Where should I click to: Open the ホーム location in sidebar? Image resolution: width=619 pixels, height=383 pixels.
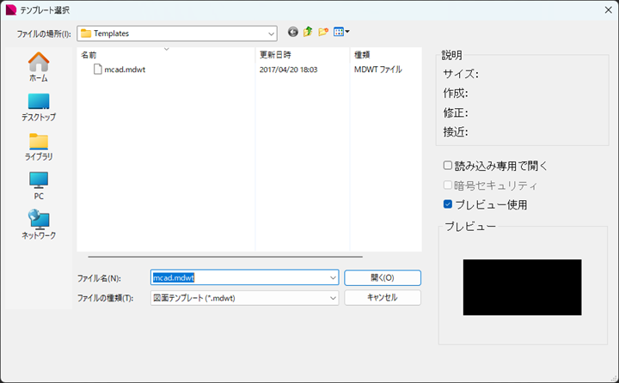[x=39, y=67]
